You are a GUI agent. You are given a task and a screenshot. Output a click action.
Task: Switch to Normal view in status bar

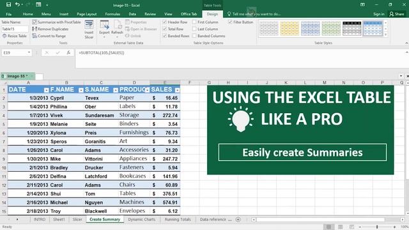328,227
